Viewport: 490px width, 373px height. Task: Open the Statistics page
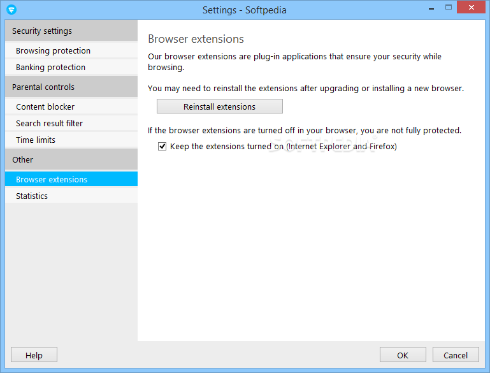[x=71, y=195]
